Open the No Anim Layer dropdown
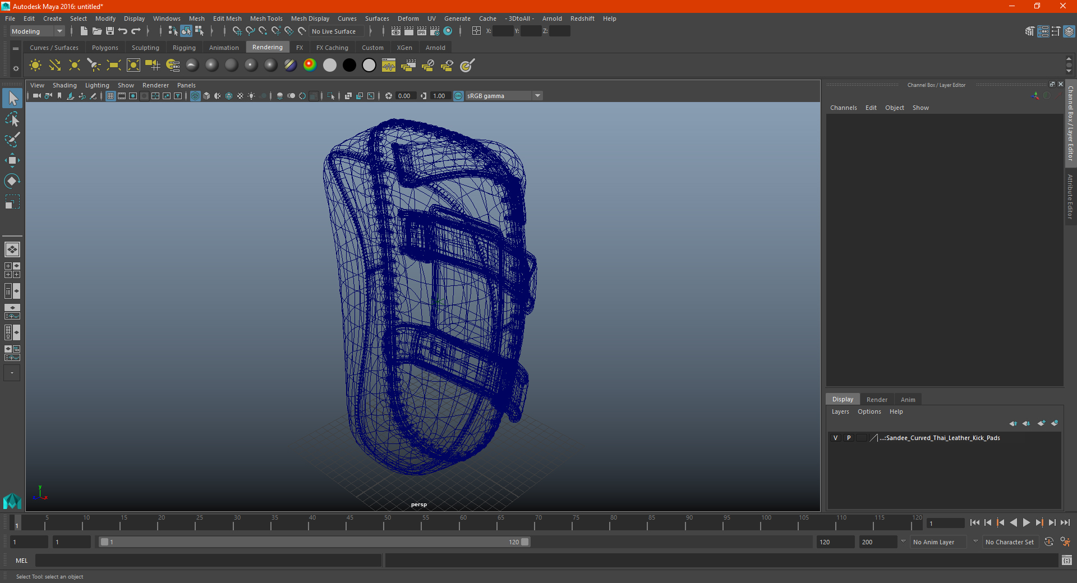The width and height of the screenshot is (1077, 583). pos(939,542)
